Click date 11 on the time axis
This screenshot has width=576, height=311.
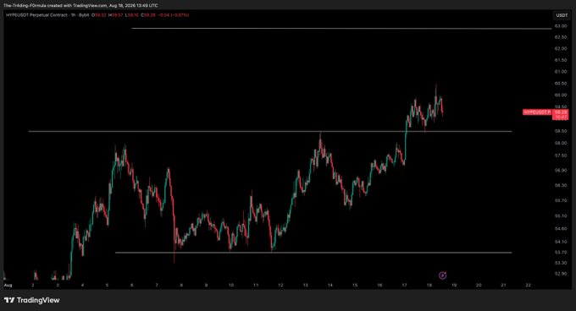coord(256,285)
